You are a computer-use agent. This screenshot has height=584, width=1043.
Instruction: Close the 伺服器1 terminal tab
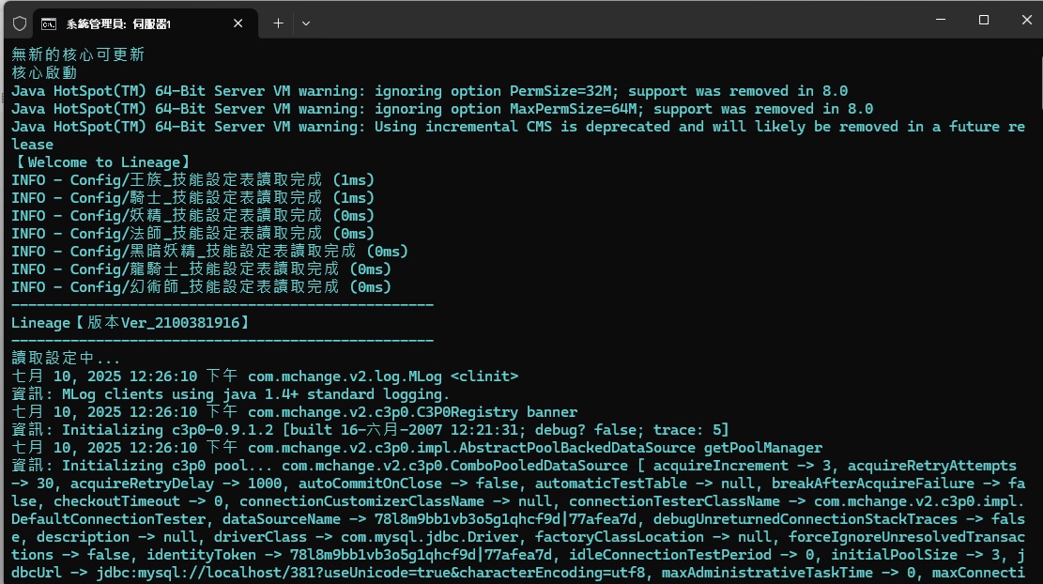238,24
